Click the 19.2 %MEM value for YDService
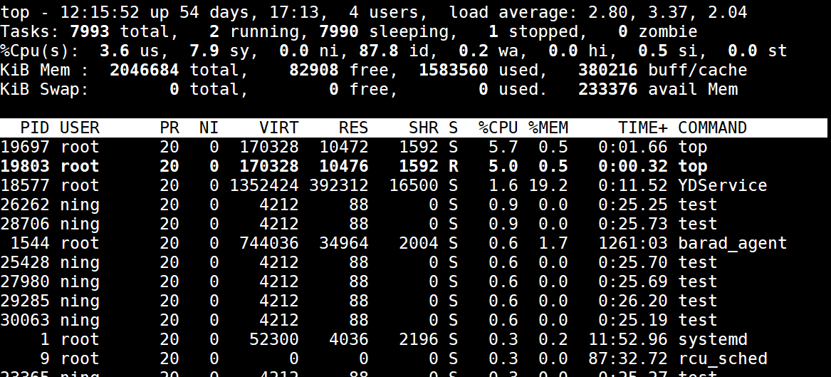831x377 pixels. click(548, 185)
